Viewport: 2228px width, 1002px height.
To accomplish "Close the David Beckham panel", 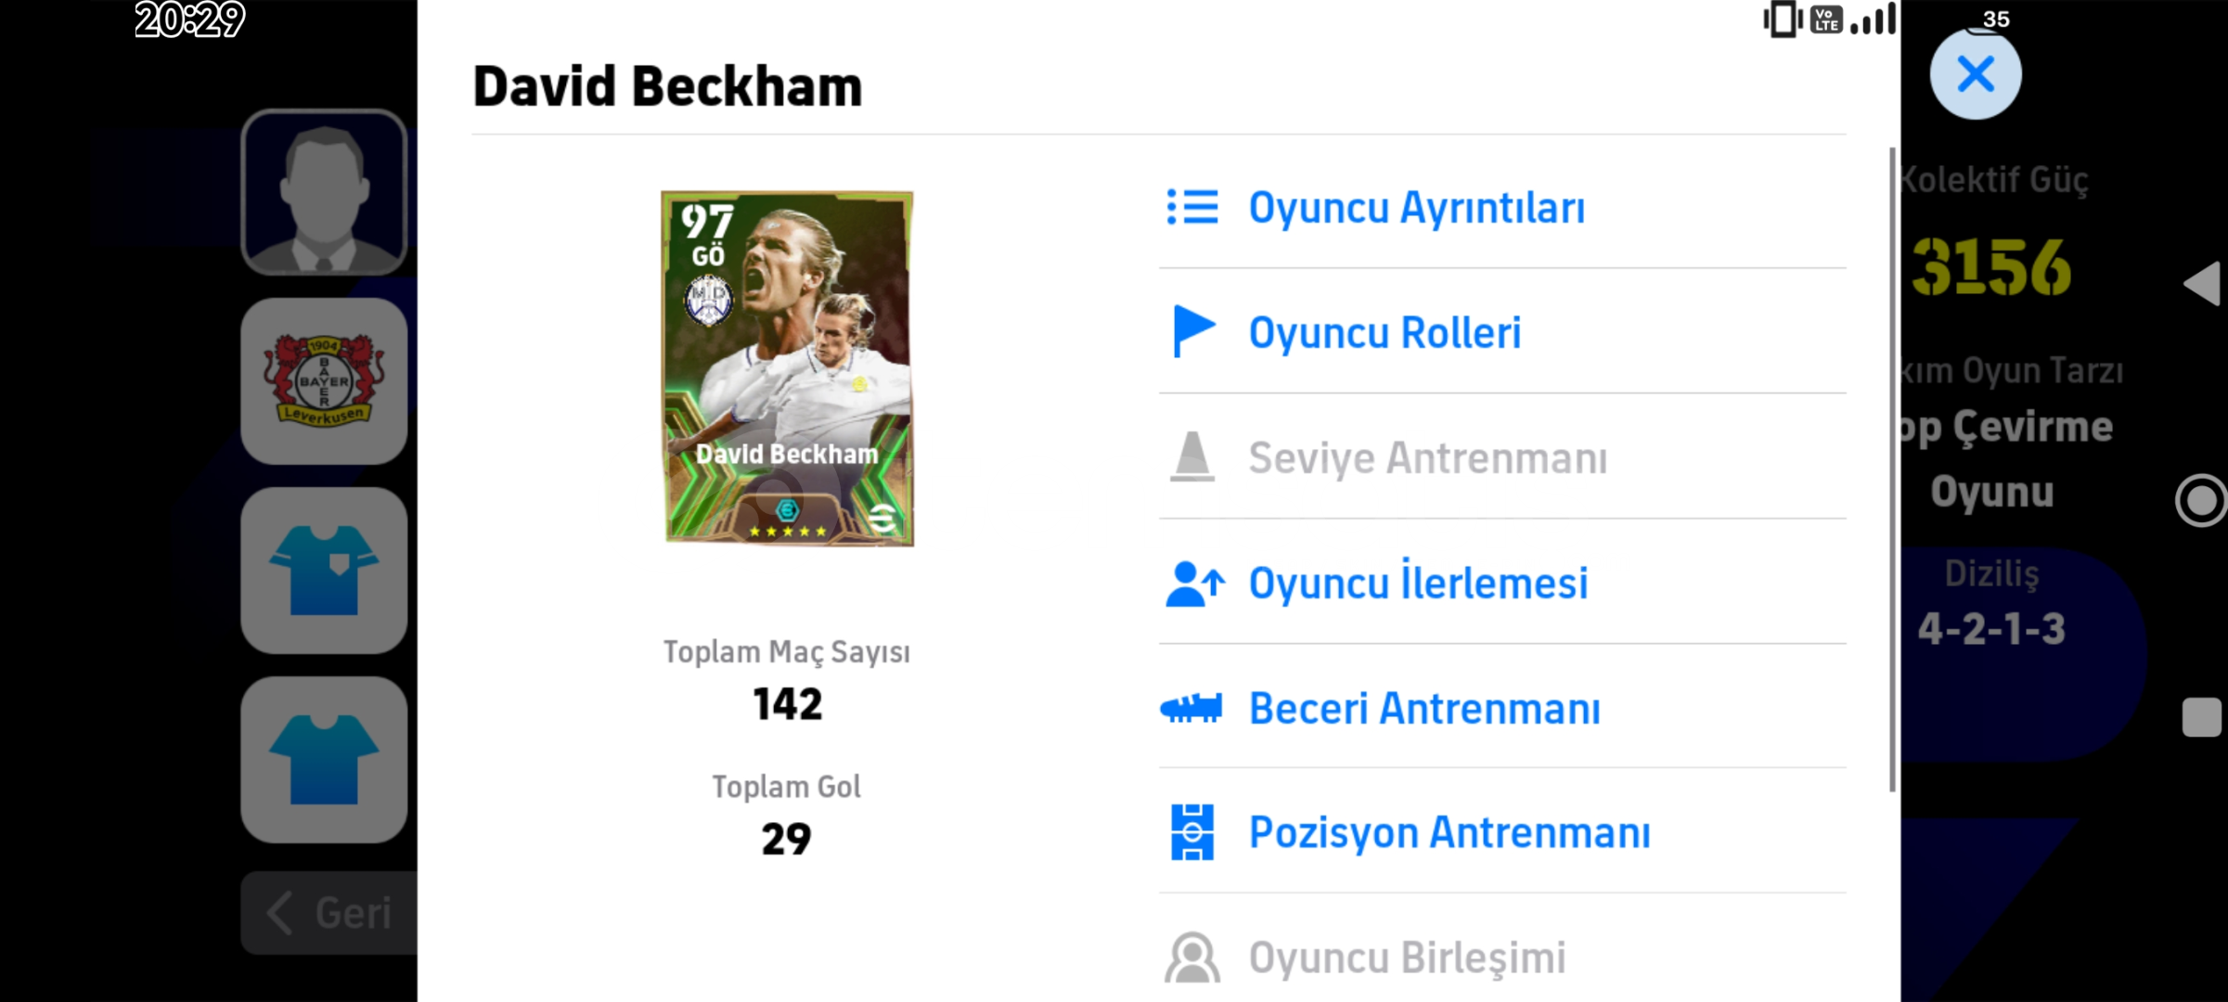I will click(1976, 74).
